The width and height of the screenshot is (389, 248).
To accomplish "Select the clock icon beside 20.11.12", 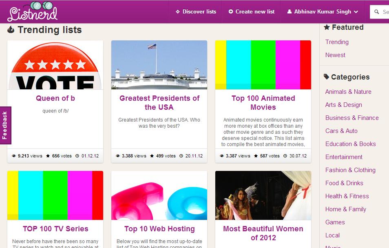I will coord(181,156).
